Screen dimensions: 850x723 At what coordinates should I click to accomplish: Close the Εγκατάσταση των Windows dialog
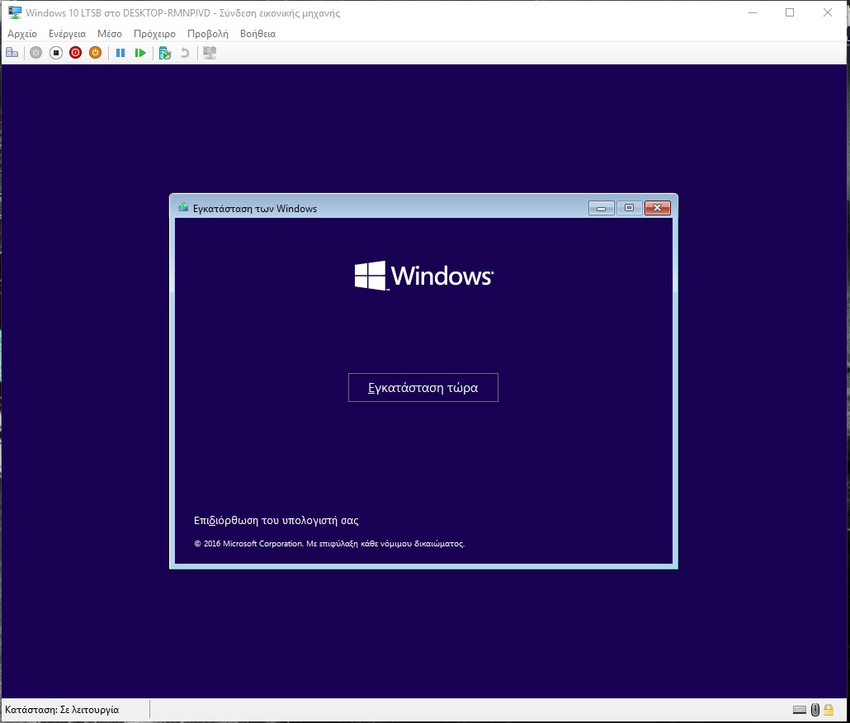(x=658, y=208)
